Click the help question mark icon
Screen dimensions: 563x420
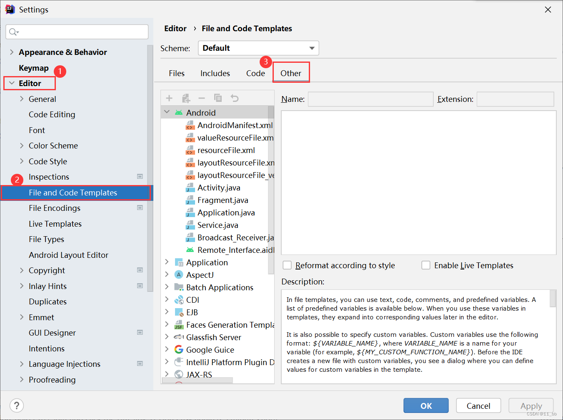click(x=17, y=405)
